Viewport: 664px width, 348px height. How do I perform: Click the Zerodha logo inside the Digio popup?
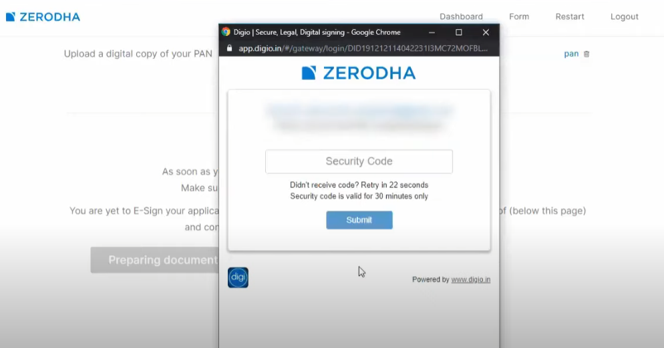pyautogui.click(x=359, y=73)
